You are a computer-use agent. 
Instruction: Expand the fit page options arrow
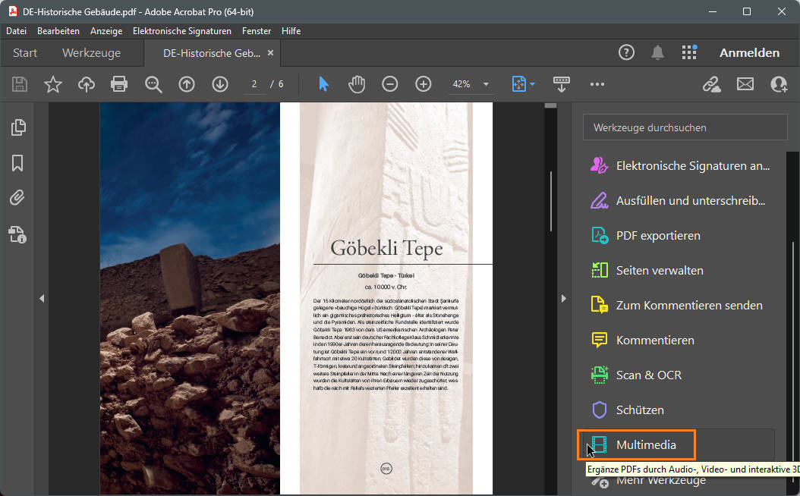click(532, 84)
